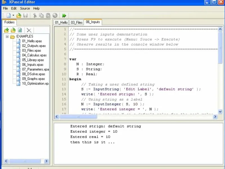Screen dimensions: 225x169
Task: Cut selection with the scissors icon
Action: [35, 15]
